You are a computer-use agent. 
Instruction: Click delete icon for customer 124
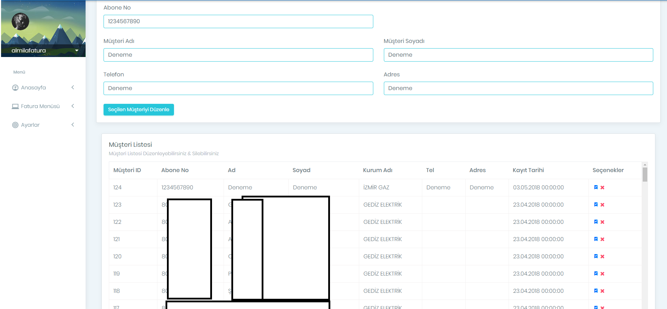coord(603,188)
